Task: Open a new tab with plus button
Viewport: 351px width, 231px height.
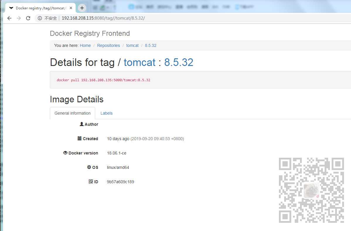Action: click(82, 8)
